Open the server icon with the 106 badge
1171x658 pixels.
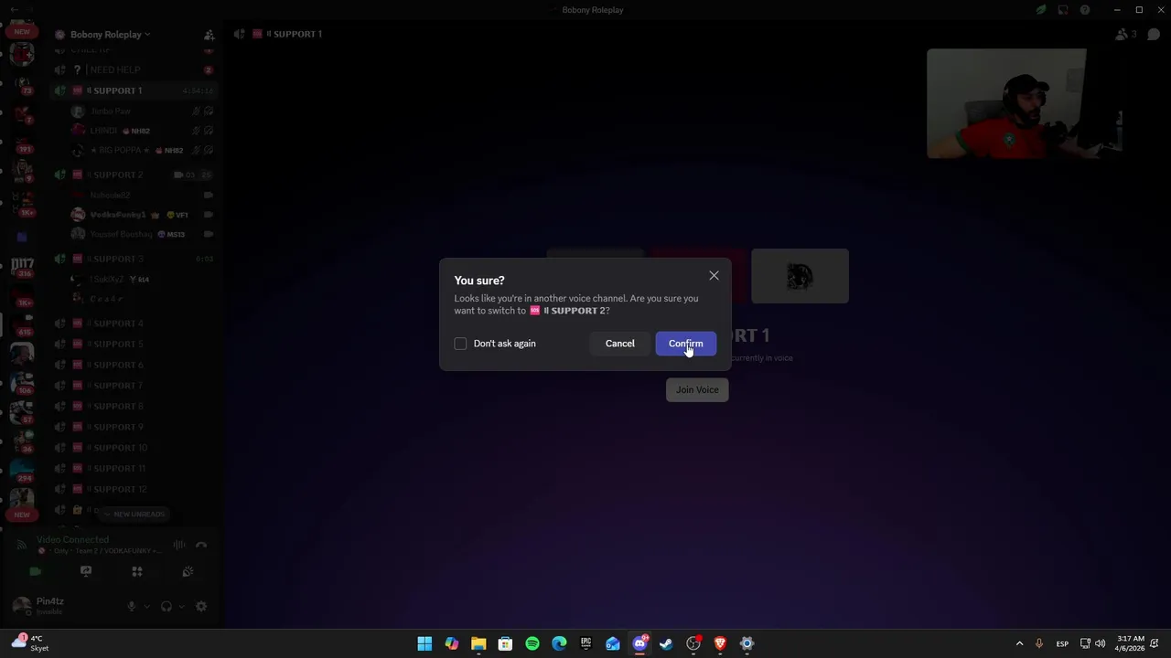[23, 382]
